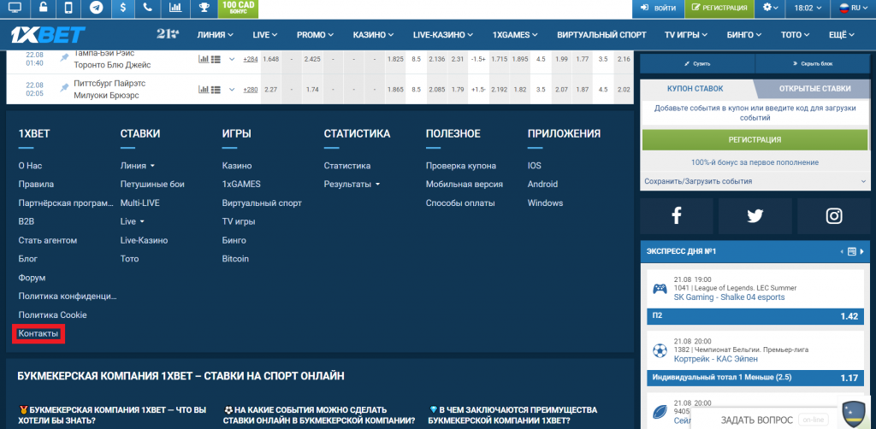Open the 18:02 time zone dropdown
Viewport: 876px width, 429px height.
(x=807, y=9)
